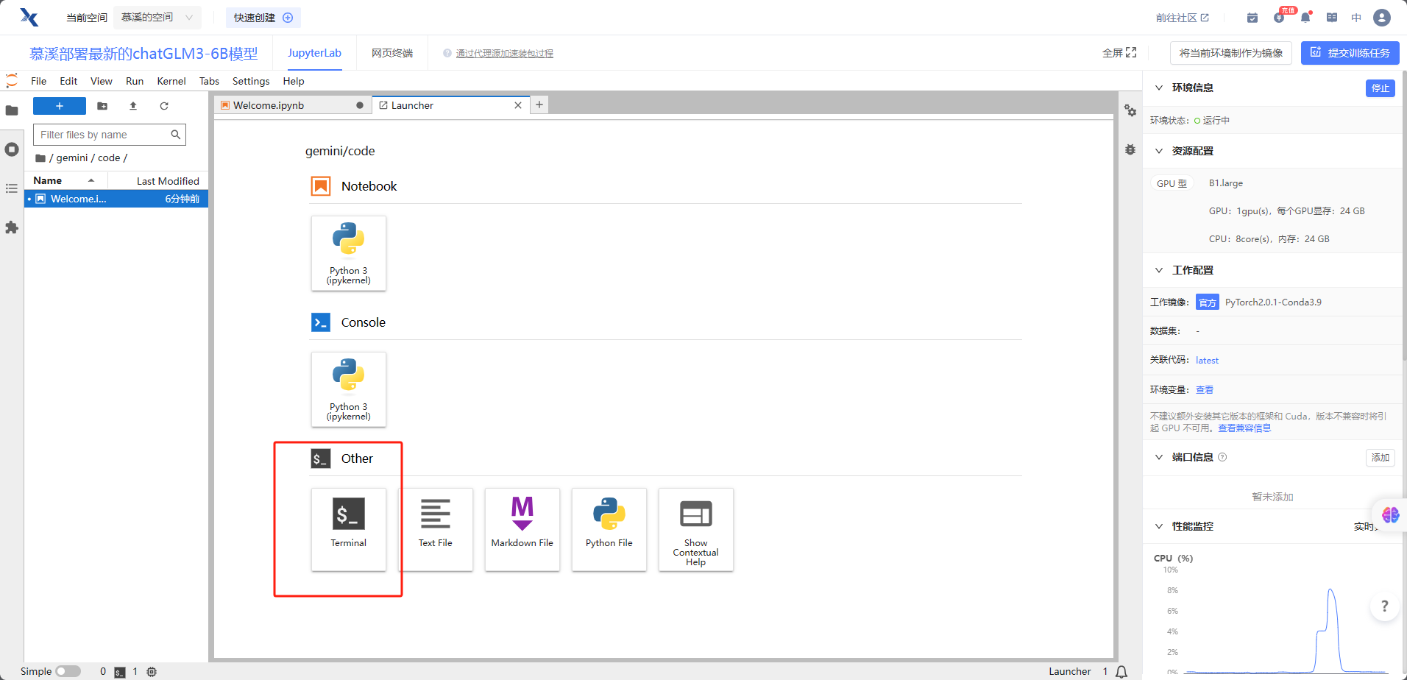Switch language via 中 icon
Screen dimensions: 1407x680
point(1356,17)
